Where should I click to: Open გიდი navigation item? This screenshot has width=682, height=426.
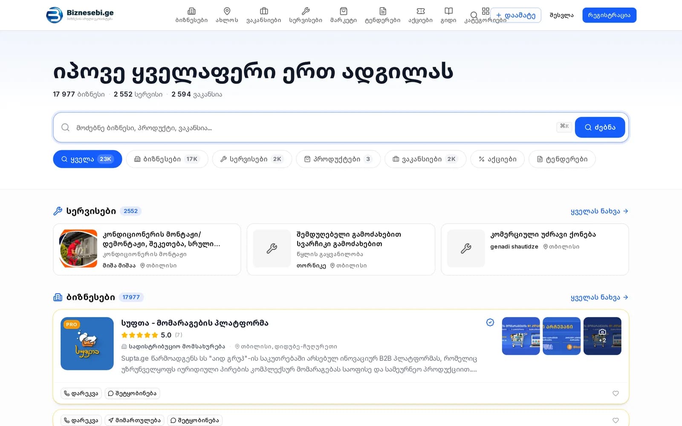tap(448, 15)
